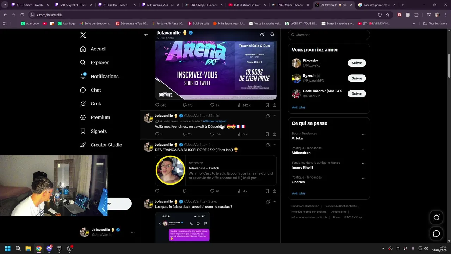Open Politique de Confidentialité link
Viewport: 451px width, 254px height.
340,206
